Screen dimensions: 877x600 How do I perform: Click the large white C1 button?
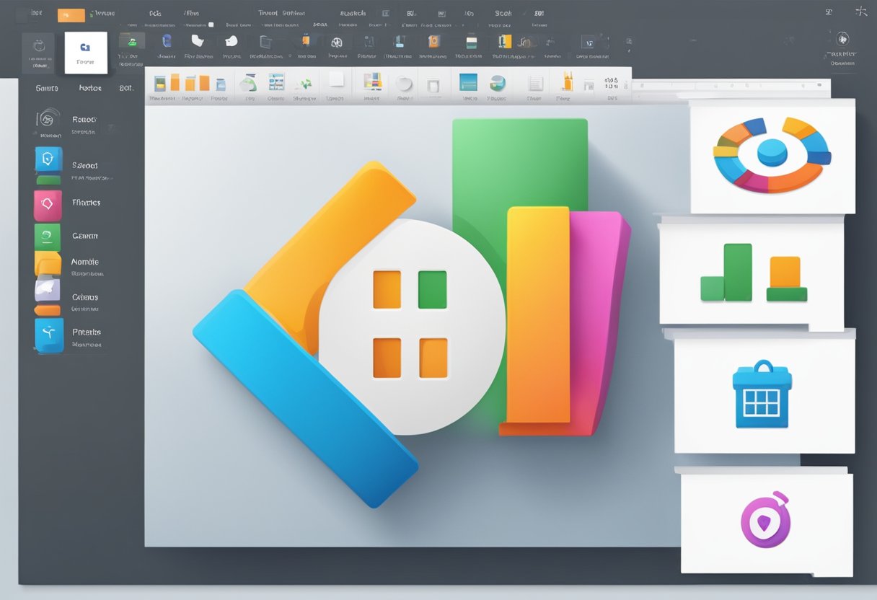click(x=86, y=52)
